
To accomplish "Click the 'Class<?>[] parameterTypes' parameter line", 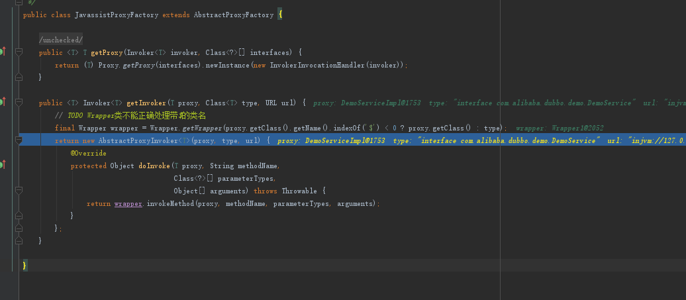I will coord(224,178).
